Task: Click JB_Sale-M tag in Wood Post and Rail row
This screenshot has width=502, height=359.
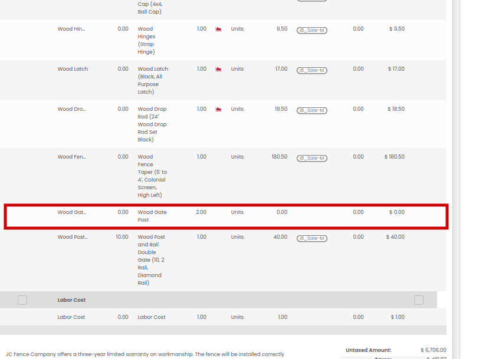Action: [311, 238]
